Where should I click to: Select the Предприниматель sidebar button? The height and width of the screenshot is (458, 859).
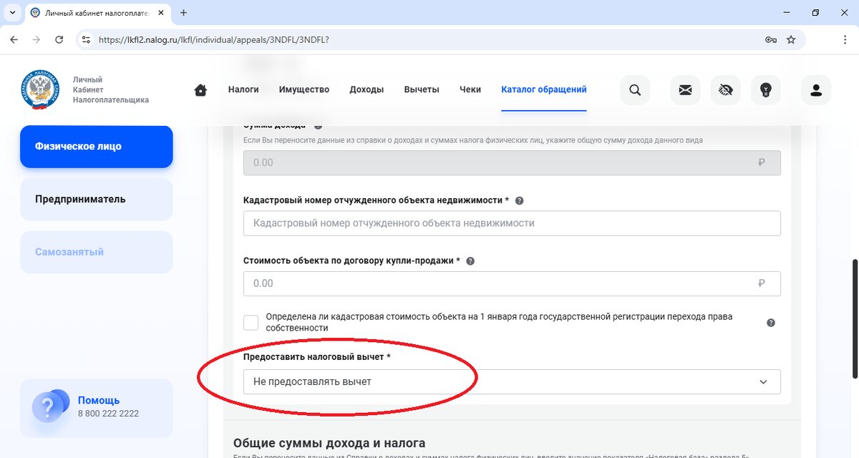[96, 199]
